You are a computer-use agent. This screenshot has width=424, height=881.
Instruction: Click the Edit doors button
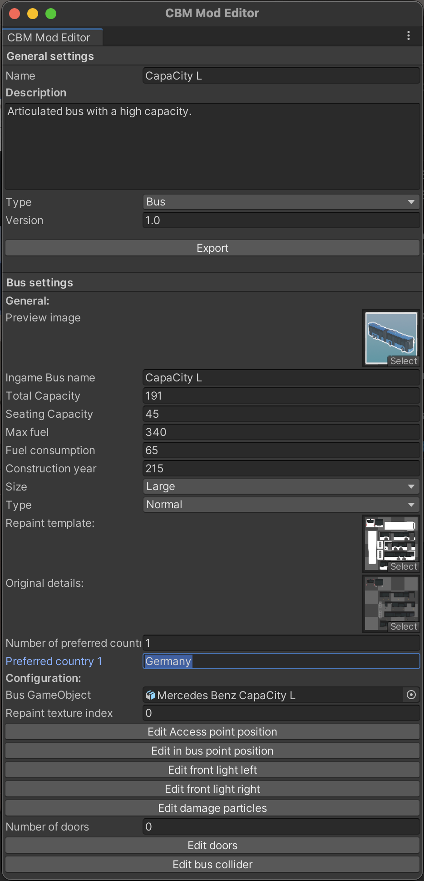(x=212, y=845)
